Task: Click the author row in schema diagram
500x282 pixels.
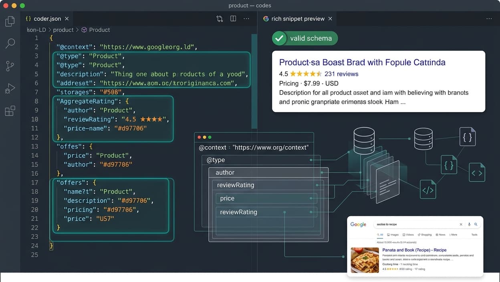Action: pyautogui.click(x=268, y=172)
